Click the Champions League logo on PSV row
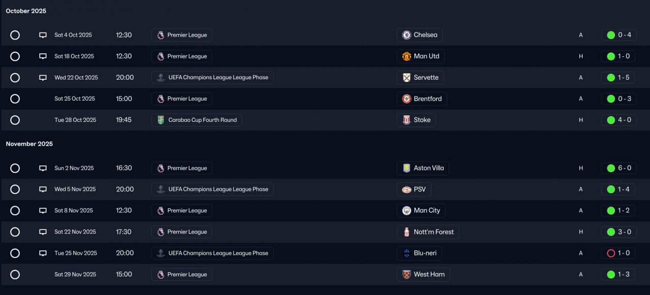This screenshot has width=650, height=295. click(x=160, y=189)
